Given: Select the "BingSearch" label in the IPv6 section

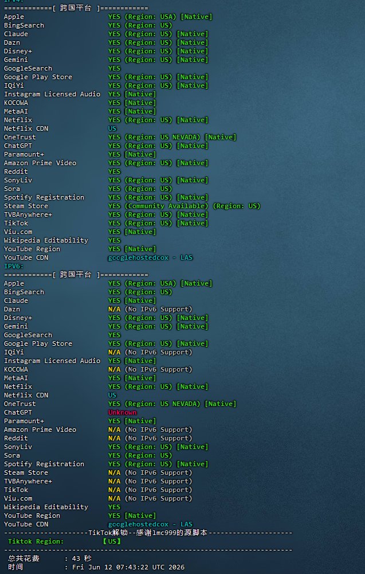Looking at the screenshot, I should [x=23, y=292].
